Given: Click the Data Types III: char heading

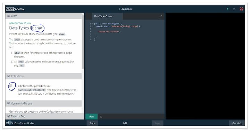Looking at the screenshot, I should 26,28.
